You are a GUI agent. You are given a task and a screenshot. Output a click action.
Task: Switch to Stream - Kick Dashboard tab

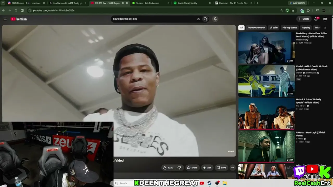click(x=150, y=3)
